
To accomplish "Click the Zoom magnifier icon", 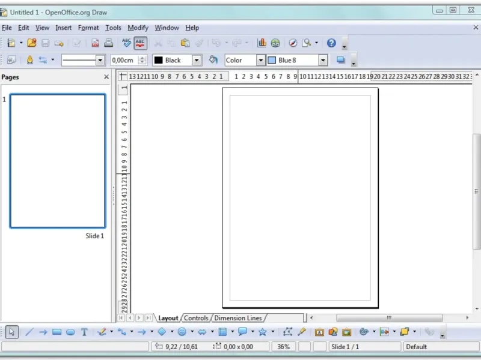I will click(307, 43).
